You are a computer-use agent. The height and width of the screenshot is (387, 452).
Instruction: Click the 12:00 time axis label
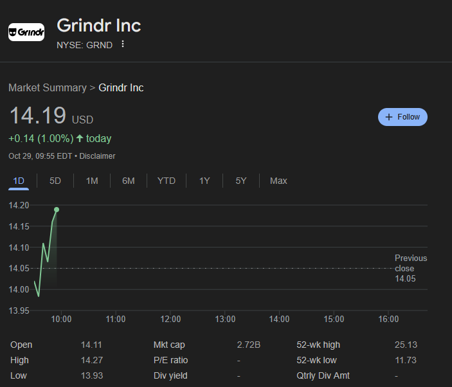pyautogui.click(x=170, y=319)
